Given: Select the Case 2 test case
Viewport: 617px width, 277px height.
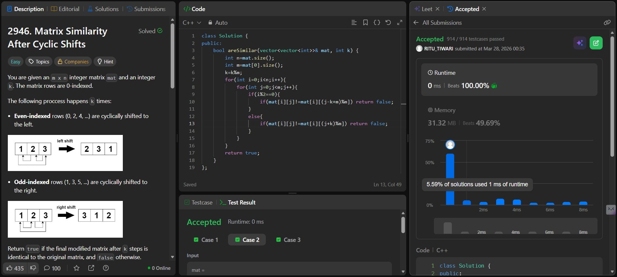Looking at the screenshot, I should [x=247, y=240].
